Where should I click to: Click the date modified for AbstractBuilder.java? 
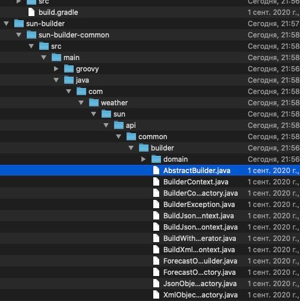click(x=273, y=171)
